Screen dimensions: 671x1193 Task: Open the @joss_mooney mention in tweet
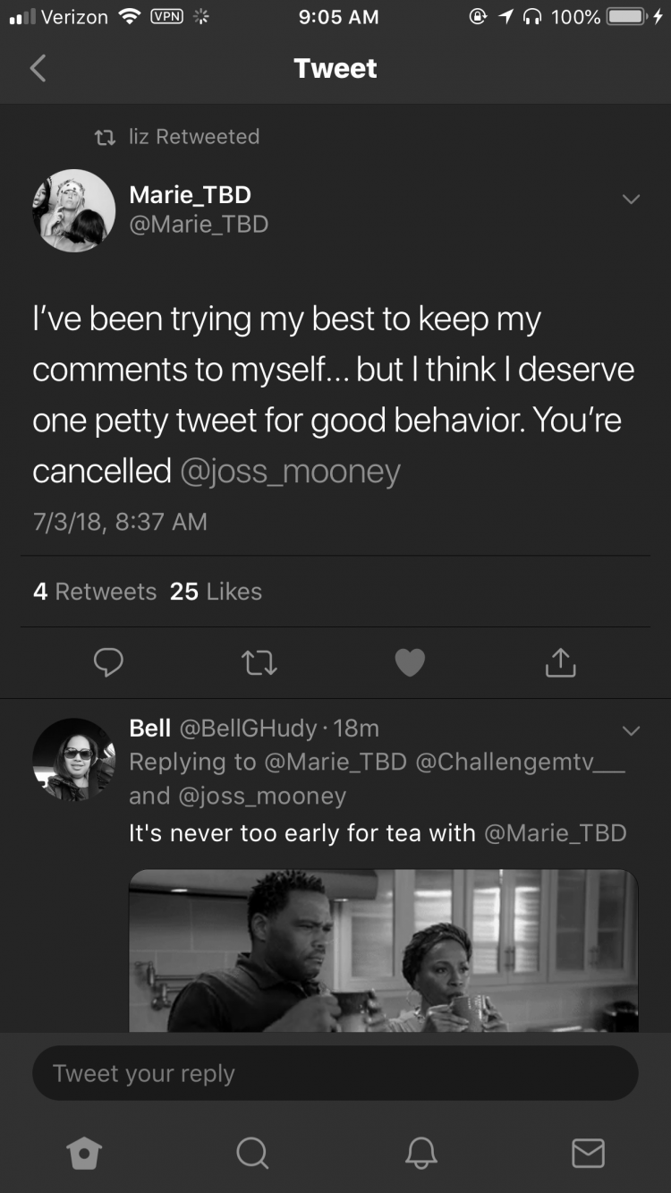[290, 471]
